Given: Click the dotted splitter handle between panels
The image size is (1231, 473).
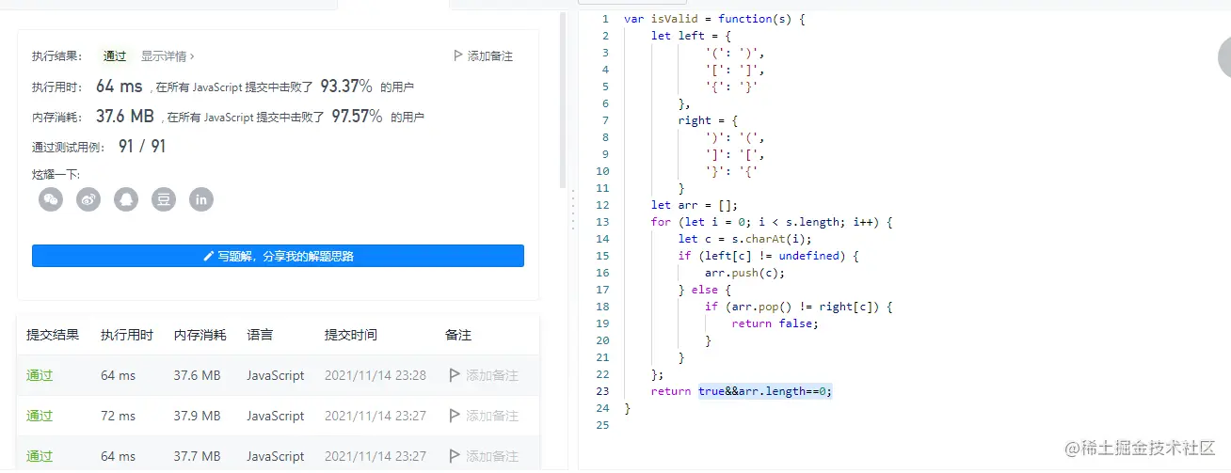Looking at the screenshot, I should coord(572,209).
